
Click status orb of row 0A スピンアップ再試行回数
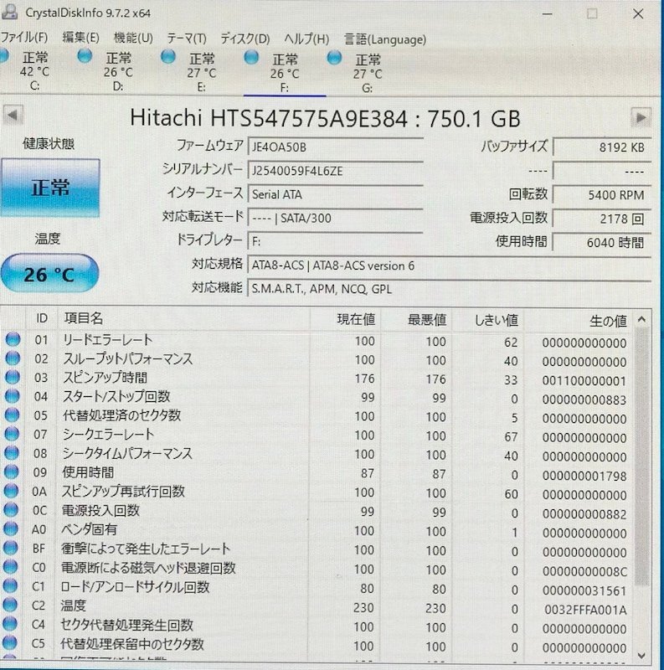click(11, 491)
